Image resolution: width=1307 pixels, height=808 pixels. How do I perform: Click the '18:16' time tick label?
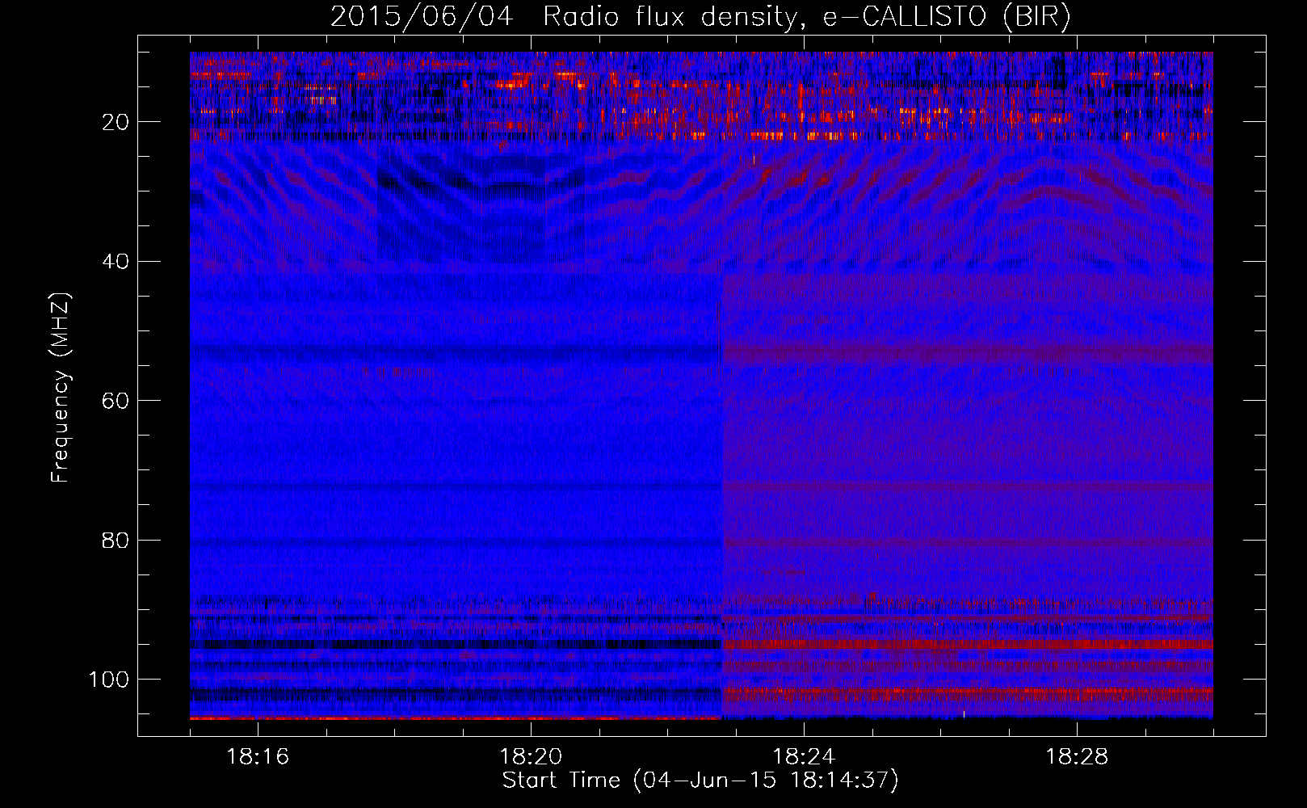[x=258, y=756]
